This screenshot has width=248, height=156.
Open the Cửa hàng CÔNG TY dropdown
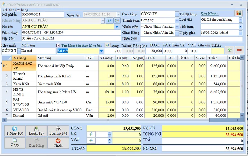click(x=177, y=14)
